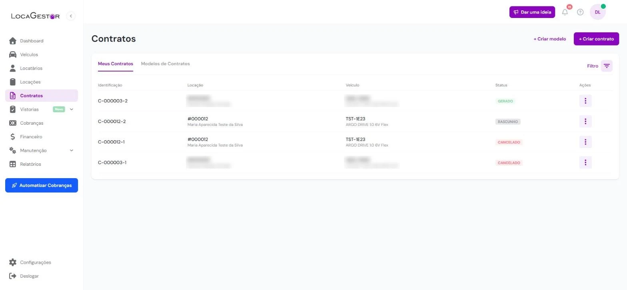Click the GERADO status badge

point(505,101)
